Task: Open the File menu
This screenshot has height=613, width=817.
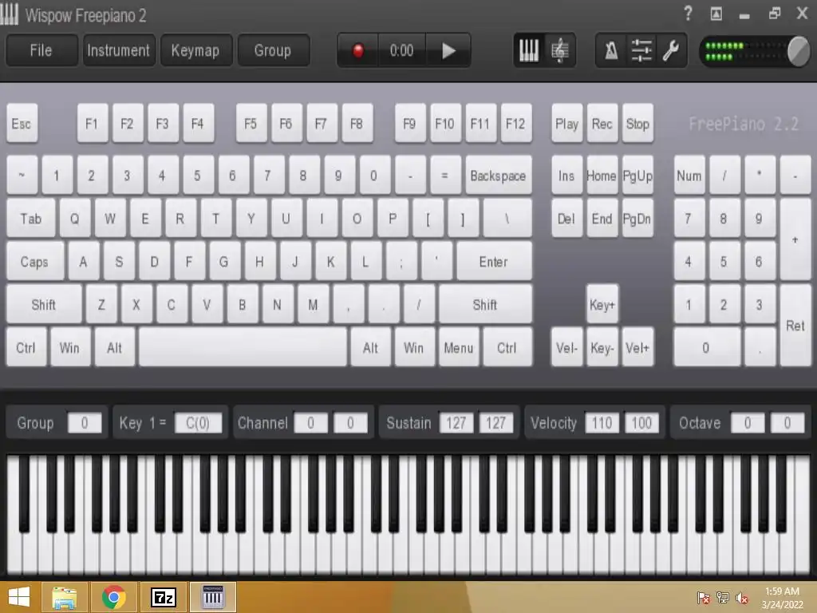Action: point(41,50)
